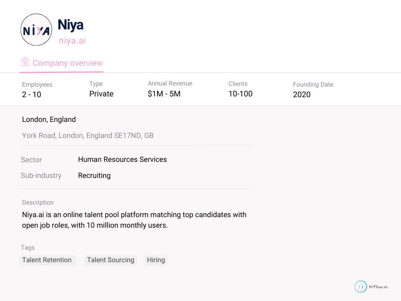Select the Talent Sourcing tag
401x301 pixels.
[110, 260]
